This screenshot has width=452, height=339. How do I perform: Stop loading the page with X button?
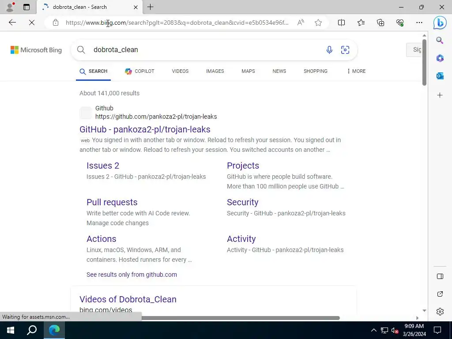point(32,23)
